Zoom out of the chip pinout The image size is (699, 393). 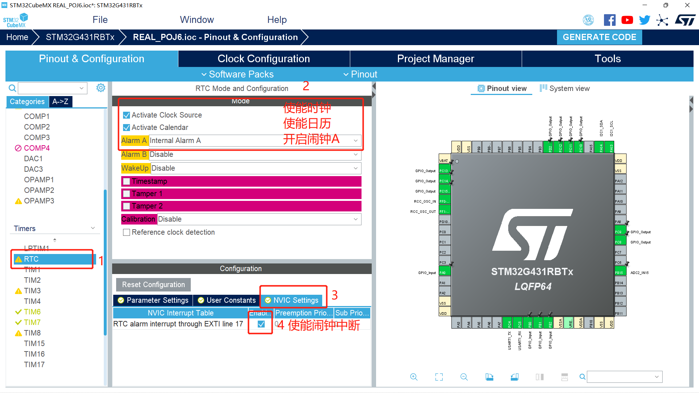point(464,377)
